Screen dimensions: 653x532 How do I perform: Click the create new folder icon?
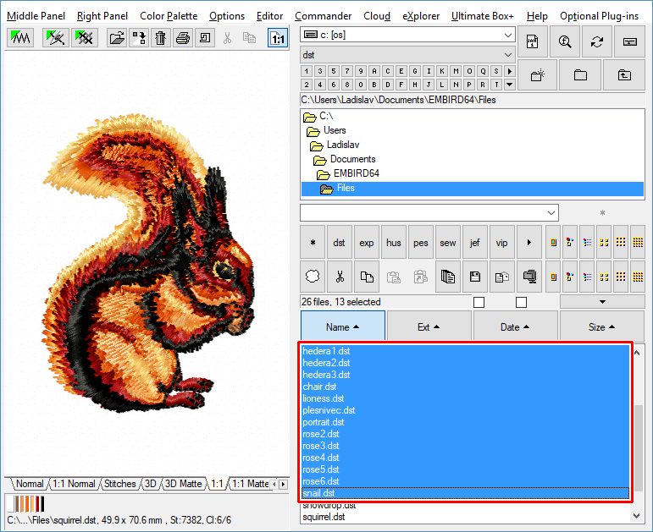click(536, 74)
